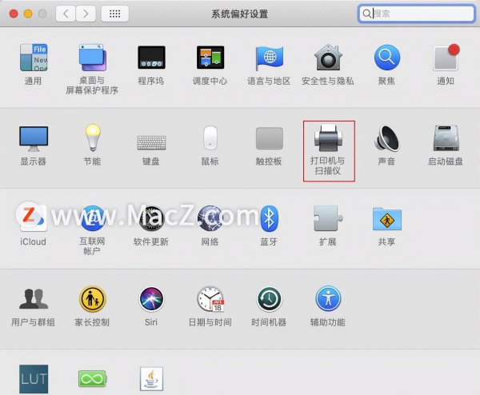Open Siri preferences
480x395 pixels.
coord(151,298)
